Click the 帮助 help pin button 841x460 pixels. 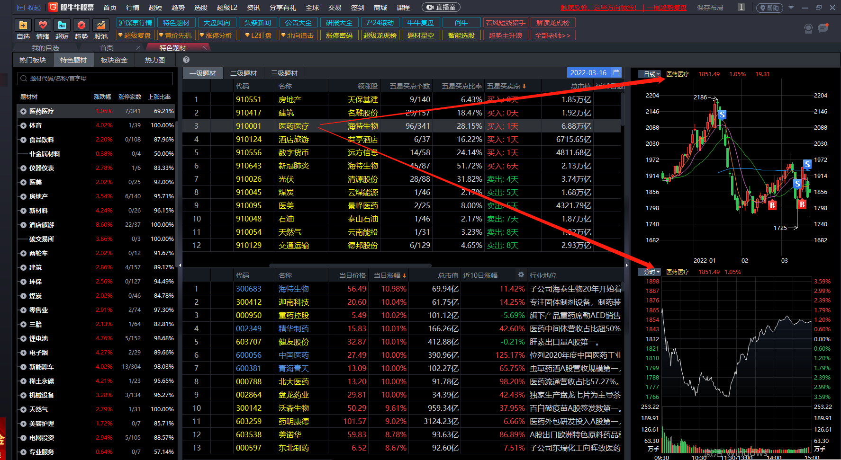pyautogui.click(x=769, y=8)
